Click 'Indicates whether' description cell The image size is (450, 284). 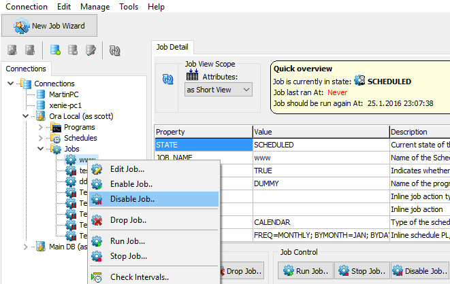(x=420, y=171)
